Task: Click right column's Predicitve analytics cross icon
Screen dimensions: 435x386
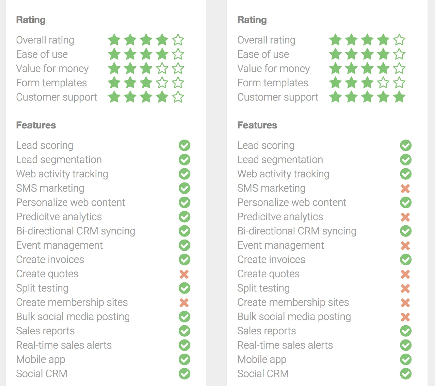Action: pos(405,217)
